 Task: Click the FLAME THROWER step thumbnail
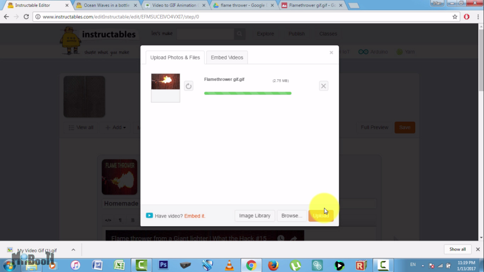coord(119,177)
